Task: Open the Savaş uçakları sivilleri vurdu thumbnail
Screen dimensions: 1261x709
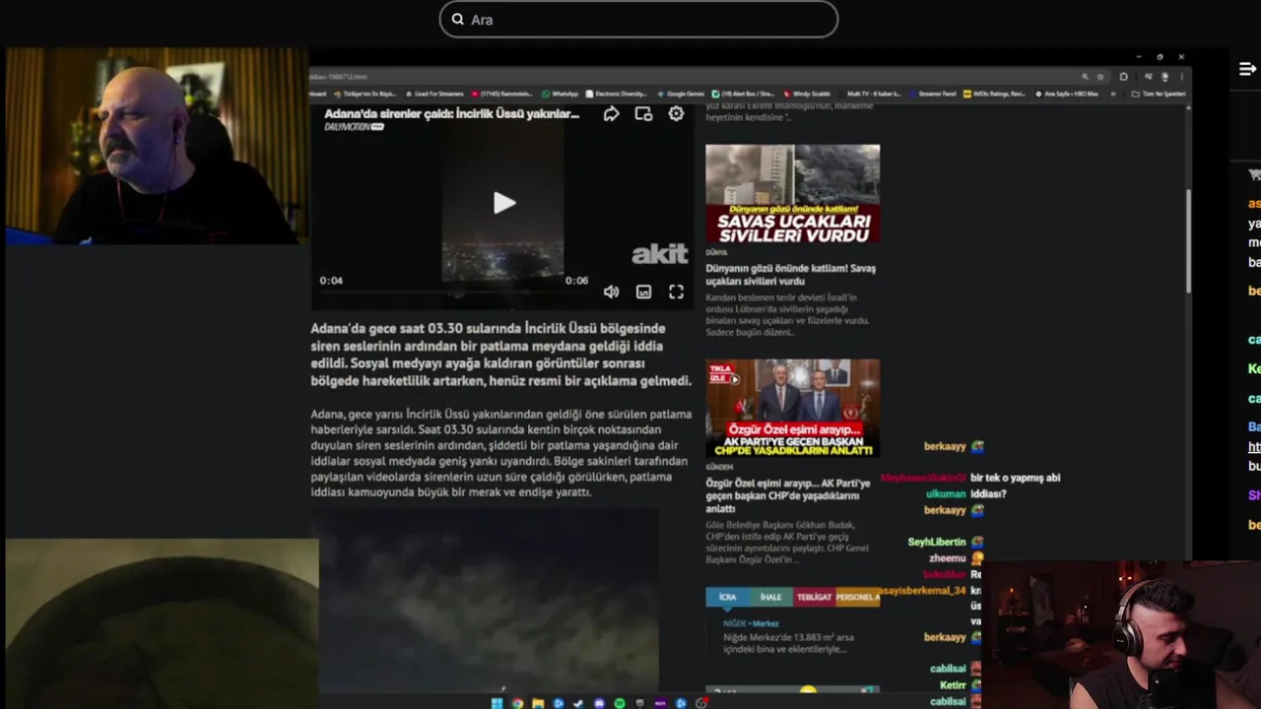Action: (792, 194)
